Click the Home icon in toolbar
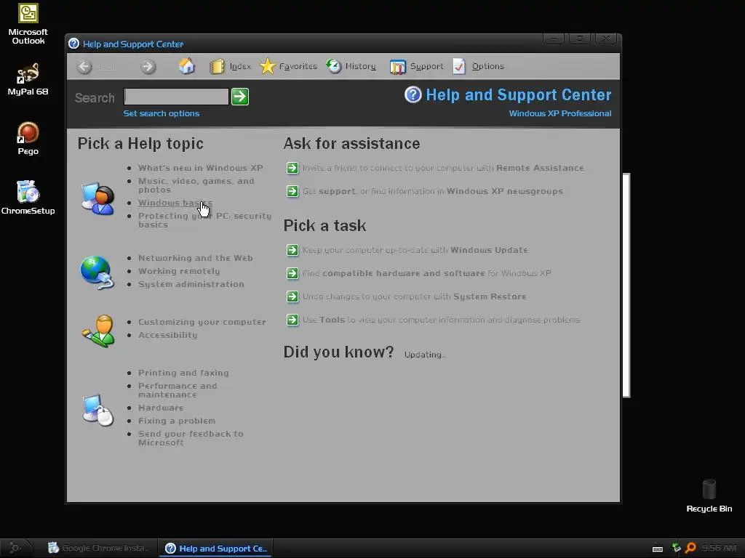This screenshot has width=745, height=558. click(x=187, y=66)
